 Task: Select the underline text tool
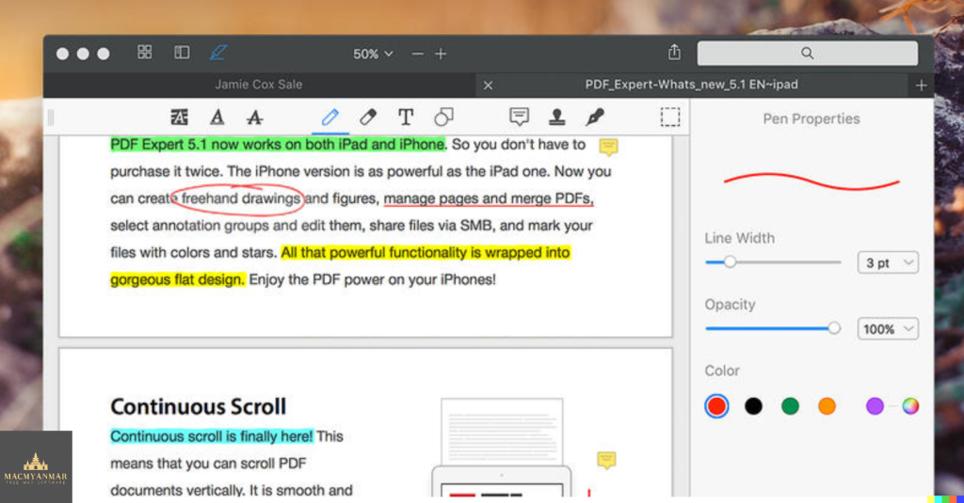[217, 117]
